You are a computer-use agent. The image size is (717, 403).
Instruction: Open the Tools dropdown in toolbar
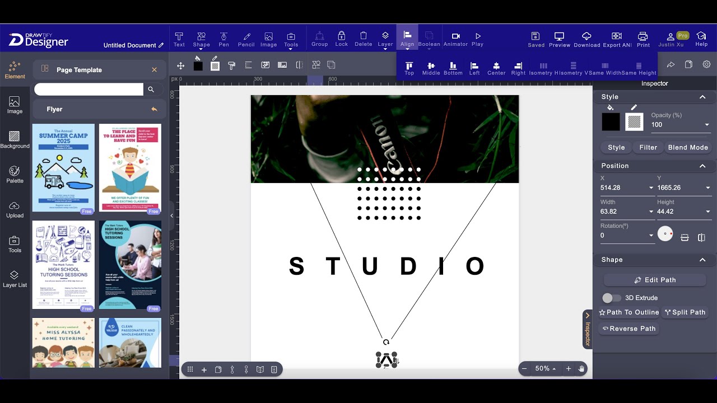(x=291, y=39)
